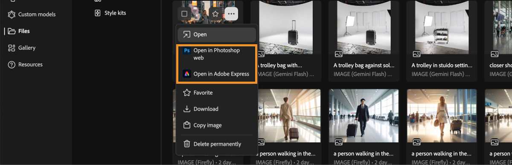Click the 'A trolley bag with...' title

pyautogui.click(x=280, y=65)
